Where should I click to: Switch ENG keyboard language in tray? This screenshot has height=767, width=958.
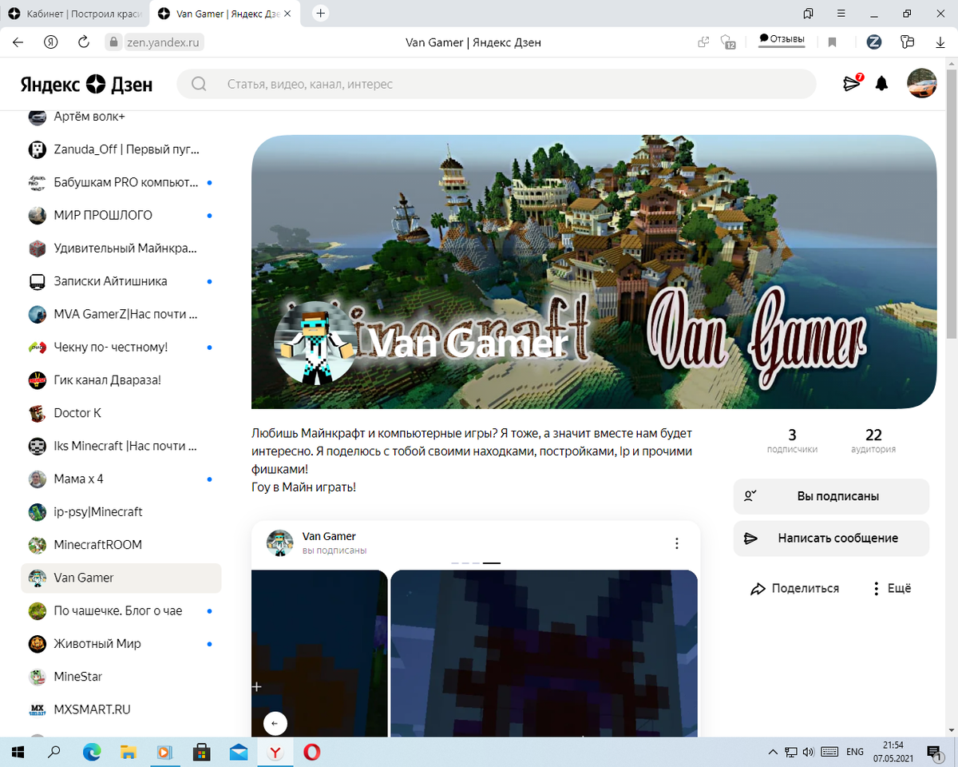(x=855, y=752)
